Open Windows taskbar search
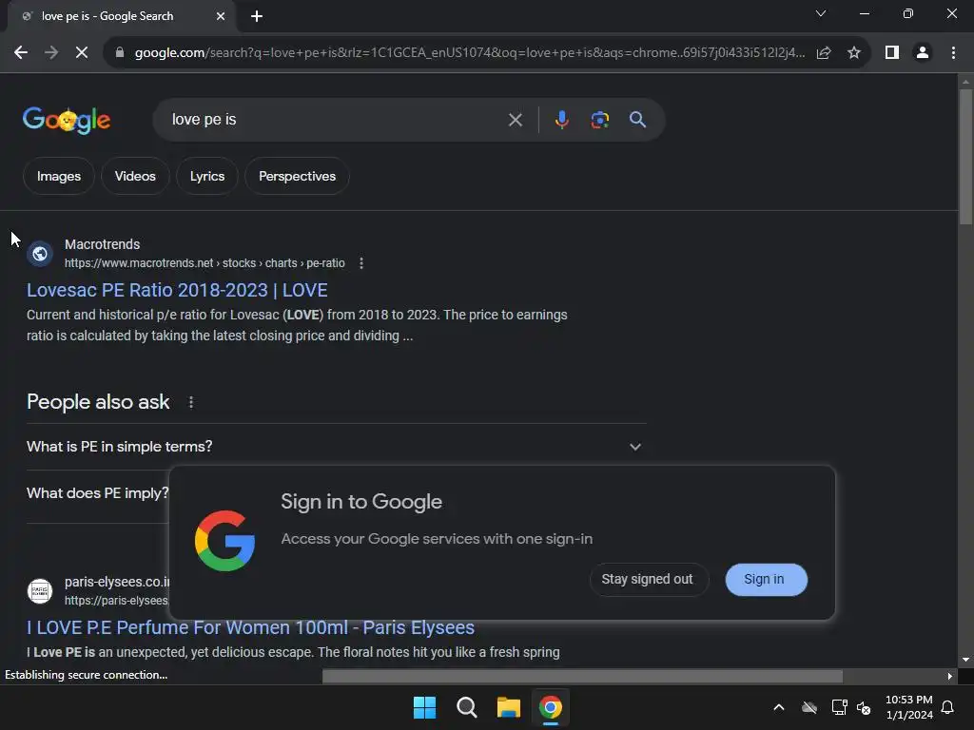This screenshot has height=730, width=974. [466, 707]
